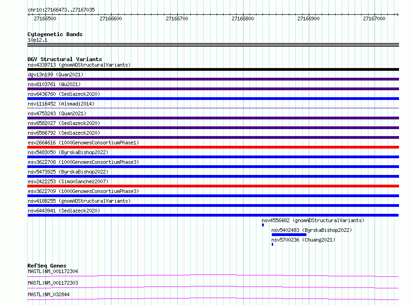This screenshot has width=412, height=305.
Task: Select the 10p12.1 band label
Action: [x=37, y=40]
